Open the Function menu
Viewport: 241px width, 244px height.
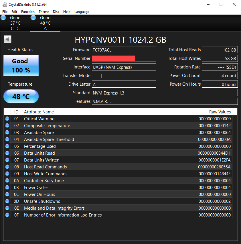tap(28, 12)
